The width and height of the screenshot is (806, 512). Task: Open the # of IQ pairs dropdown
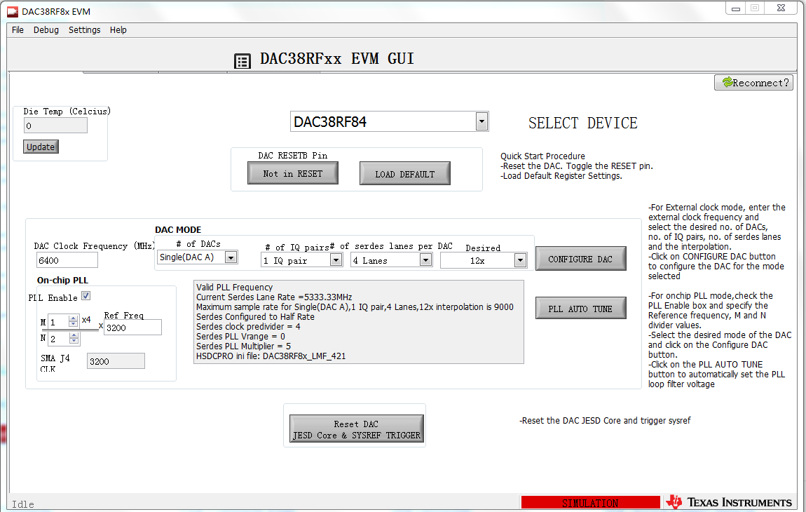pos(336,260)
